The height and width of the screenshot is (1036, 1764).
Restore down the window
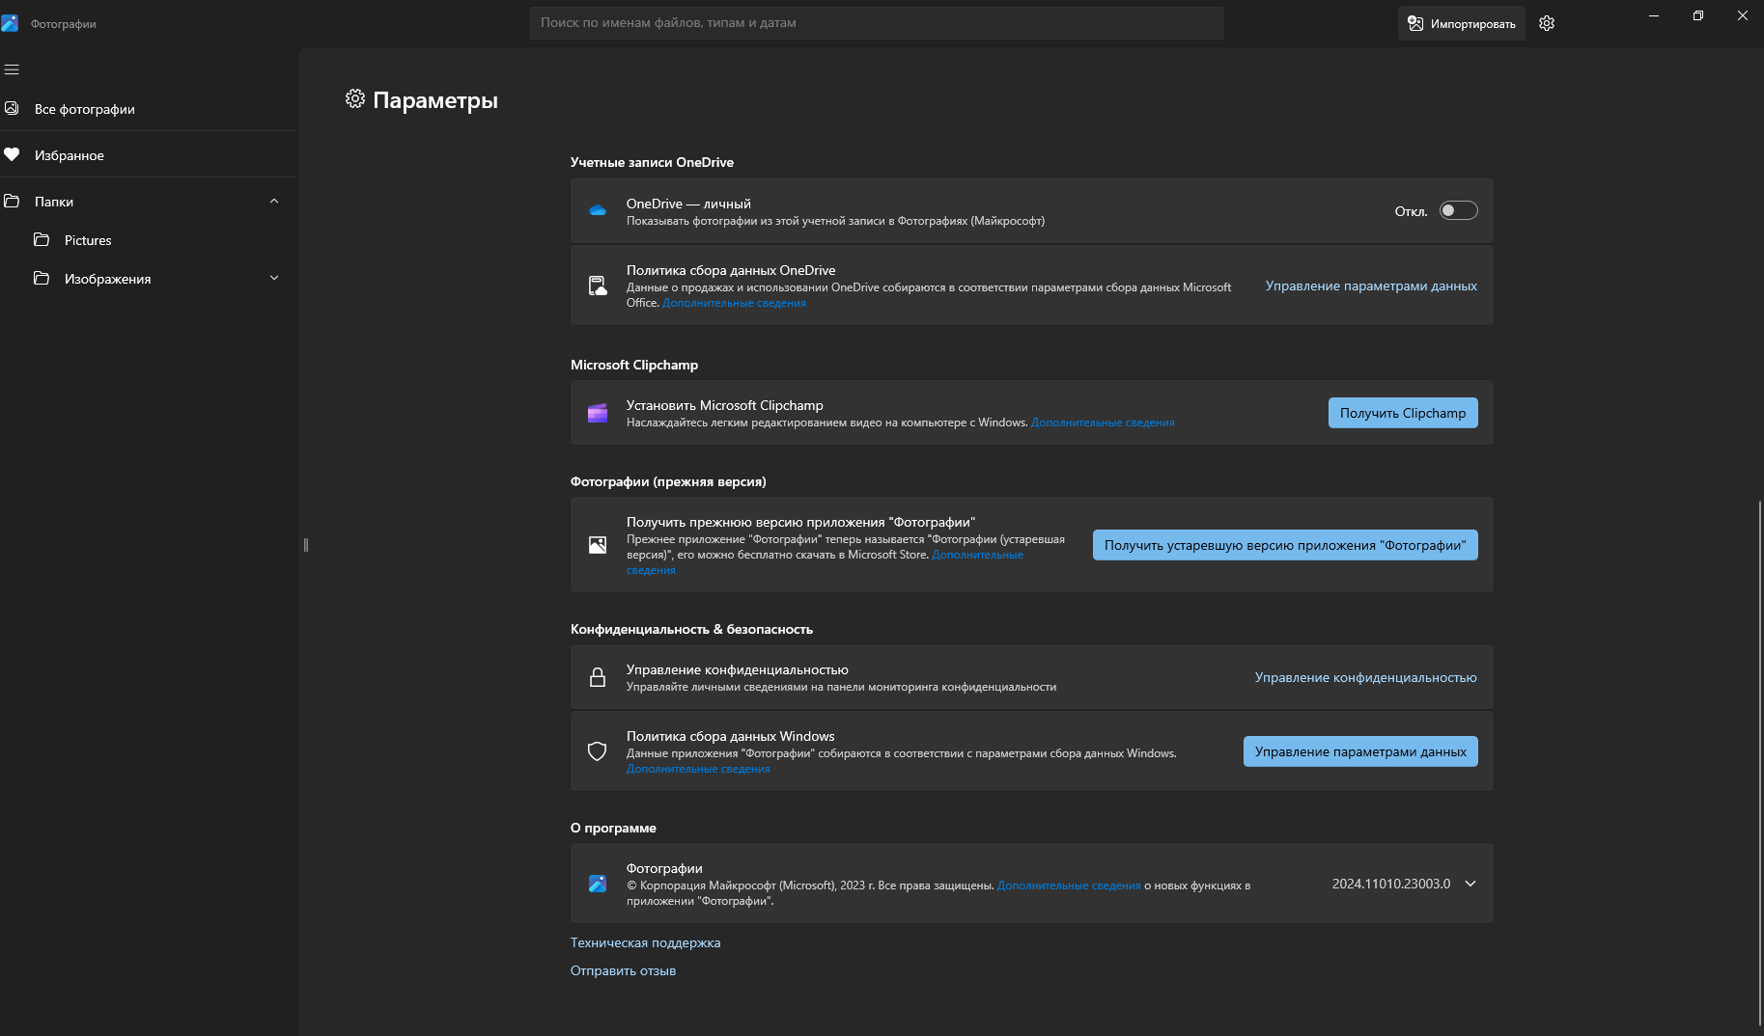[x=1698, y=15]
